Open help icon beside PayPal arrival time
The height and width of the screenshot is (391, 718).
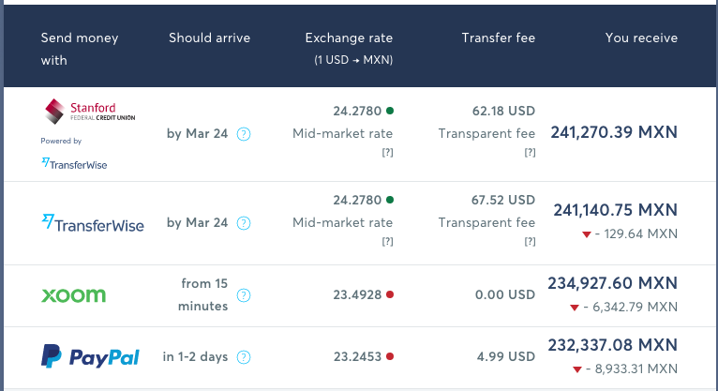[x=244, y=357]
